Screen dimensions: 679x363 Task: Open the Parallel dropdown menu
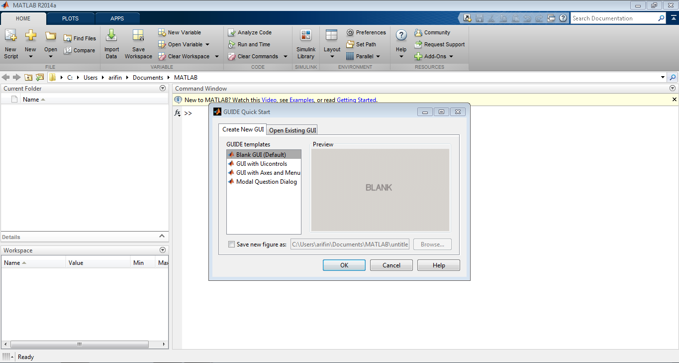pos(378,56)
